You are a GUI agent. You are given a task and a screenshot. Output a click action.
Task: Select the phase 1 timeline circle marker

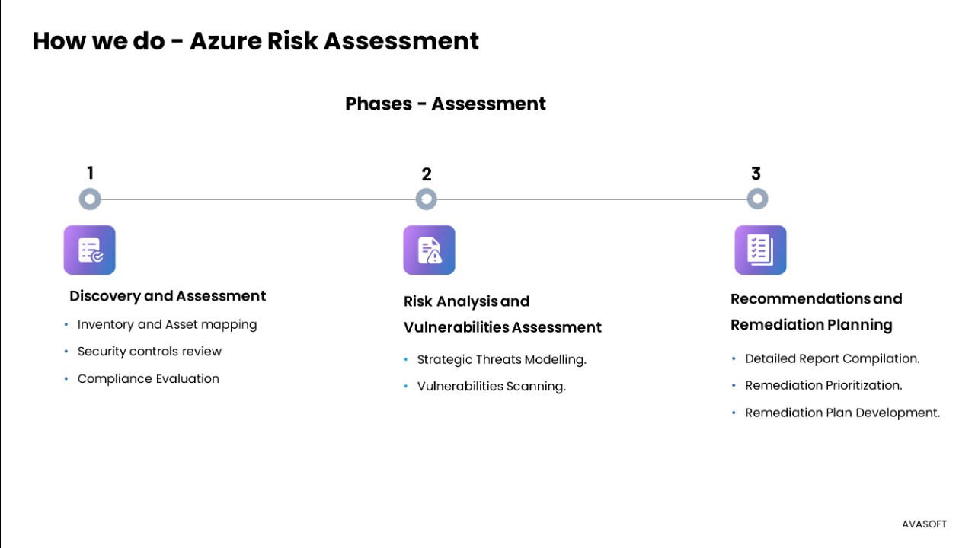[90, 199]
